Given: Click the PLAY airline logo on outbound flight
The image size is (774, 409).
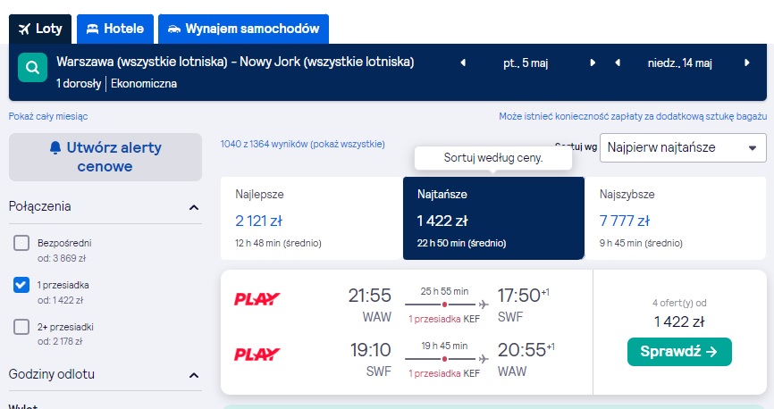Looking at the screenshot, I should (x=257, y=299).
